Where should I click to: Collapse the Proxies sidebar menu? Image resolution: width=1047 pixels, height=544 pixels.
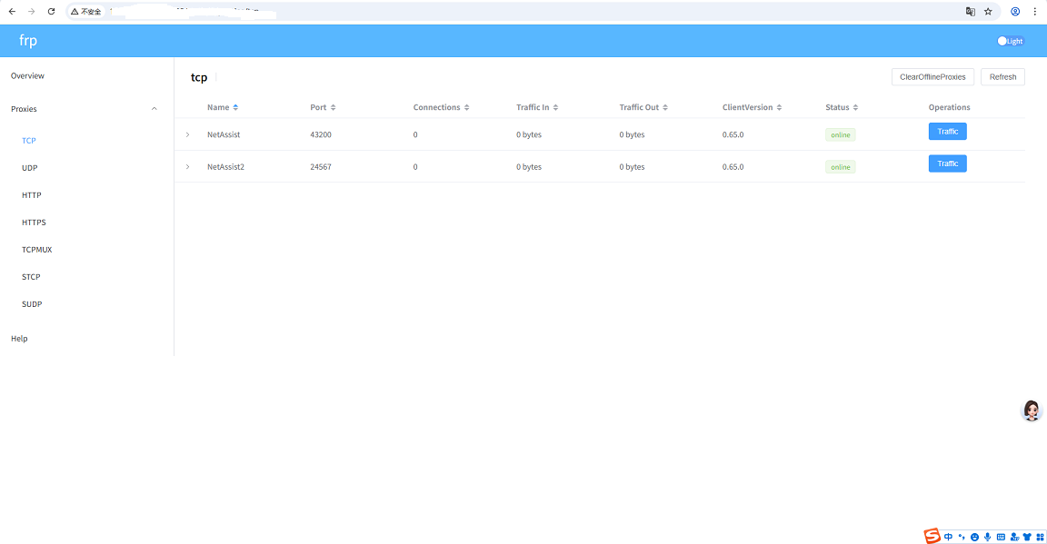[154, 109]
